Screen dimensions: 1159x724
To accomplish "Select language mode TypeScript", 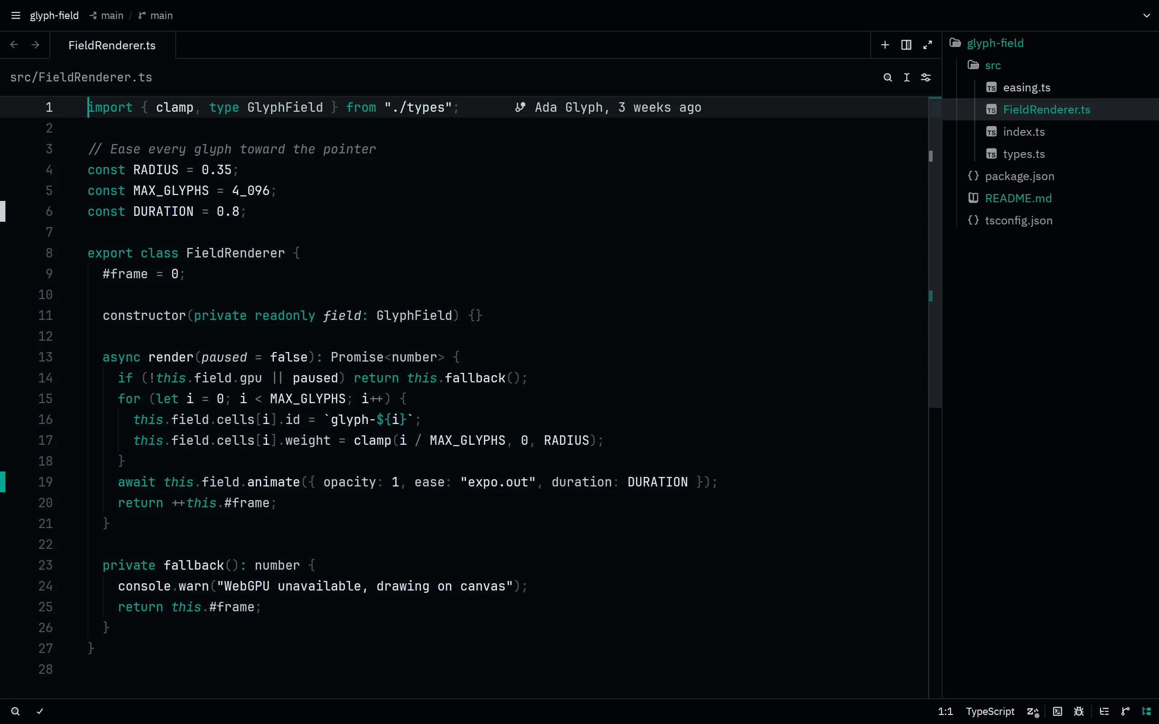I will click(x=990, y=711).
